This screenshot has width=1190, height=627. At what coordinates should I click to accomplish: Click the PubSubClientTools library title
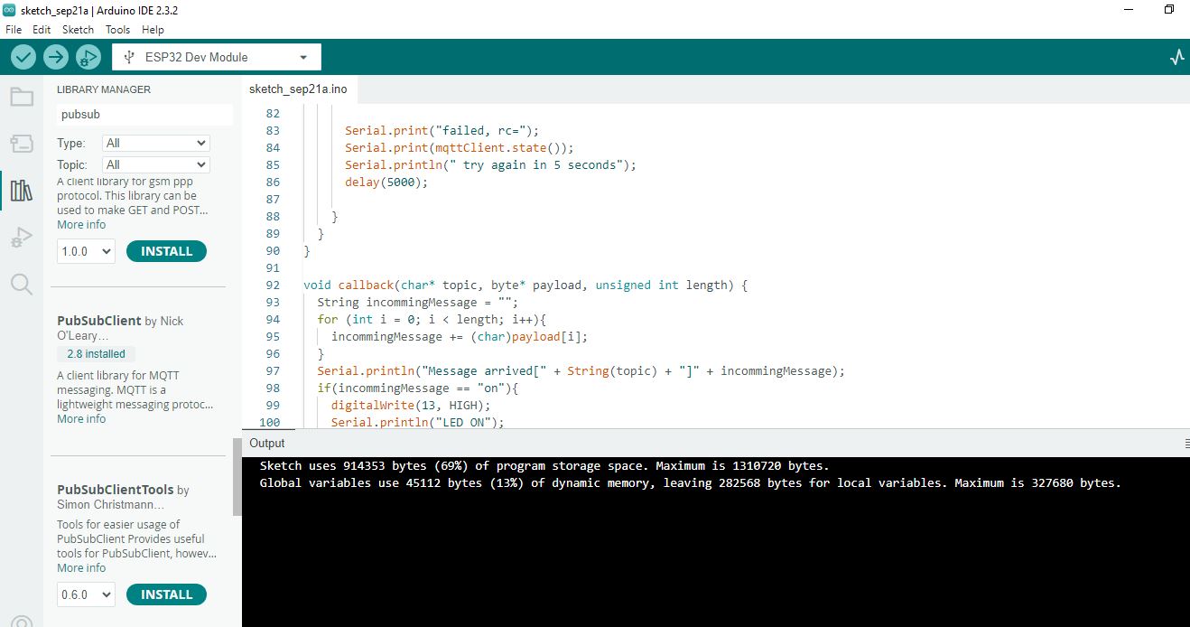point(116,490)
